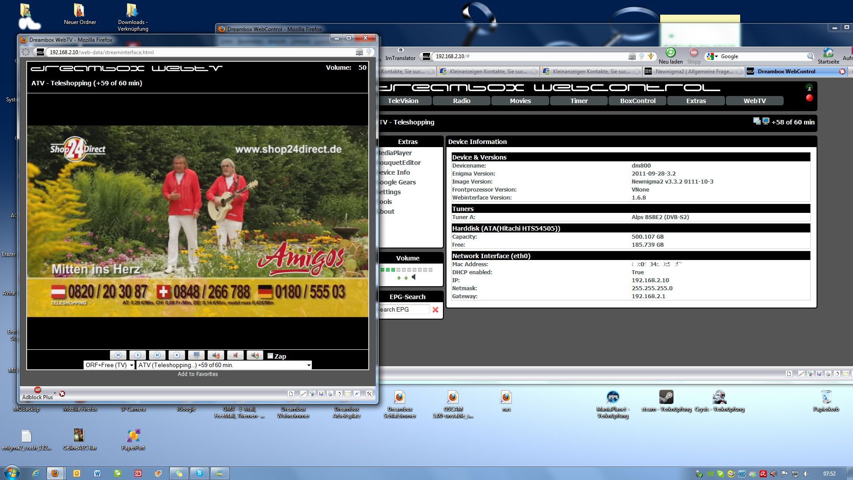Image resolution: width=853 pixels, height=480 pixels.
Task: Switch to Newnigma2 Allgemeine Frage tab
Action: [x=693, y=71]
